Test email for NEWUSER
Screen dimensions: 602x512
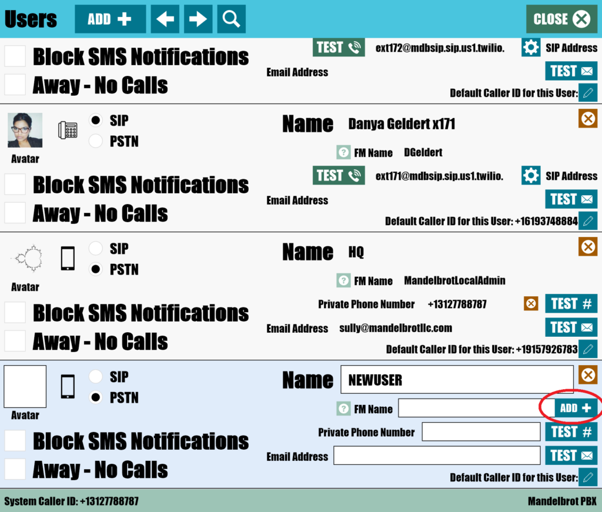[x=571, y=456]
